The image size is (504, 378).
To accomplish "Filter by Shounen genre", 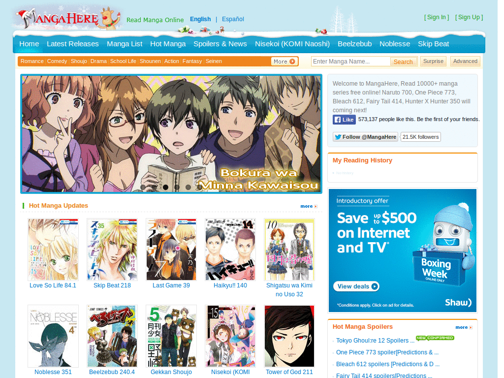I will point(150,62).
